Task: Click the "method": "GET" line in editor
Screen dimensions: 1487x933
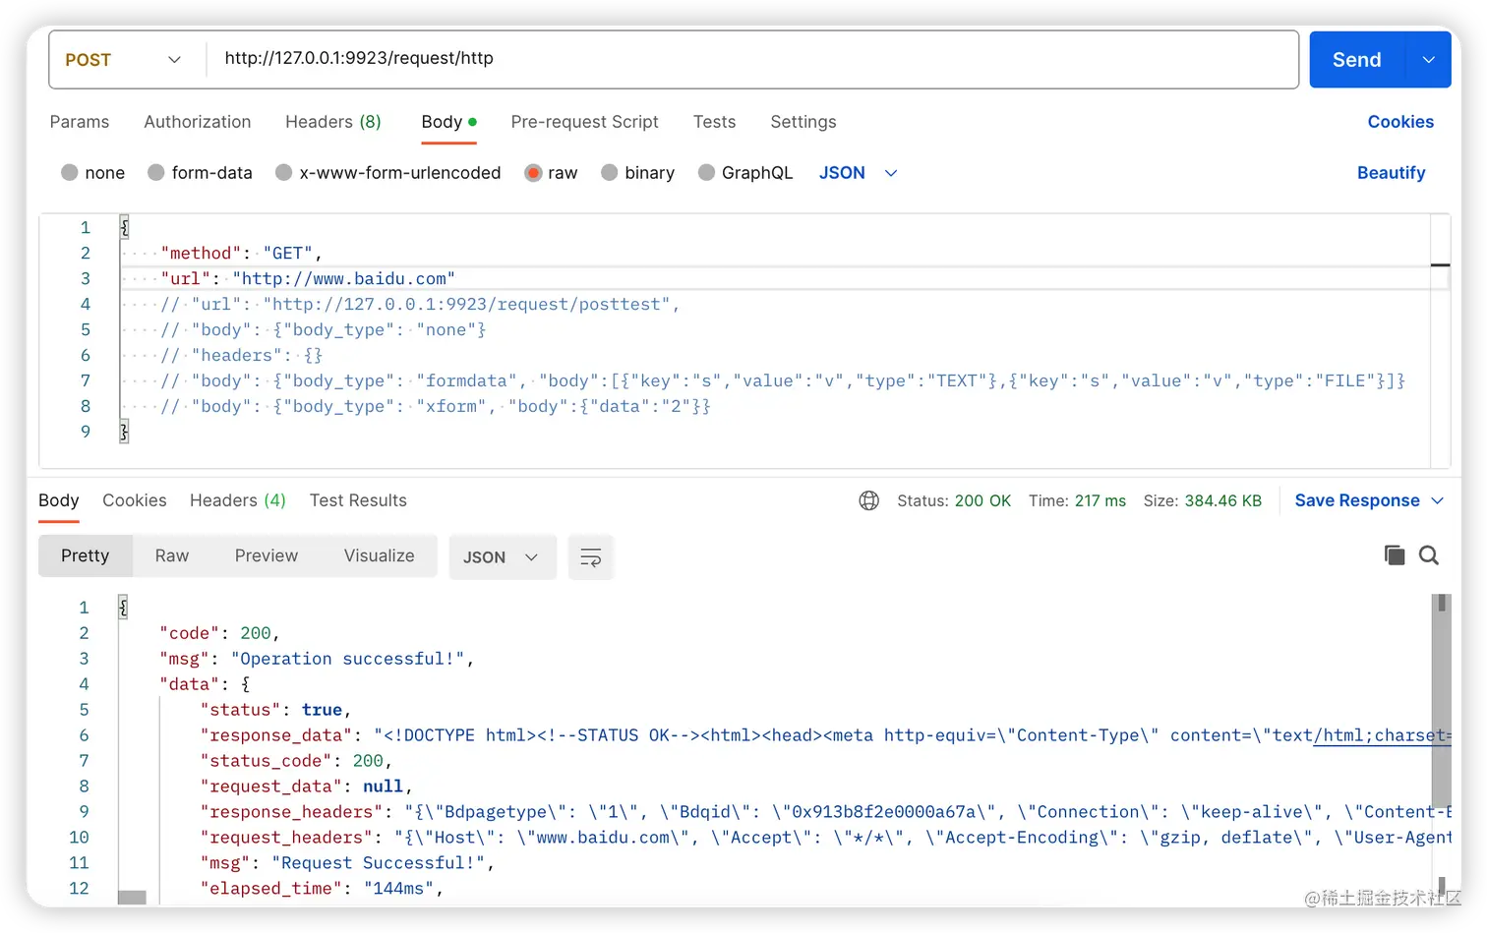Action: [242, 254]
